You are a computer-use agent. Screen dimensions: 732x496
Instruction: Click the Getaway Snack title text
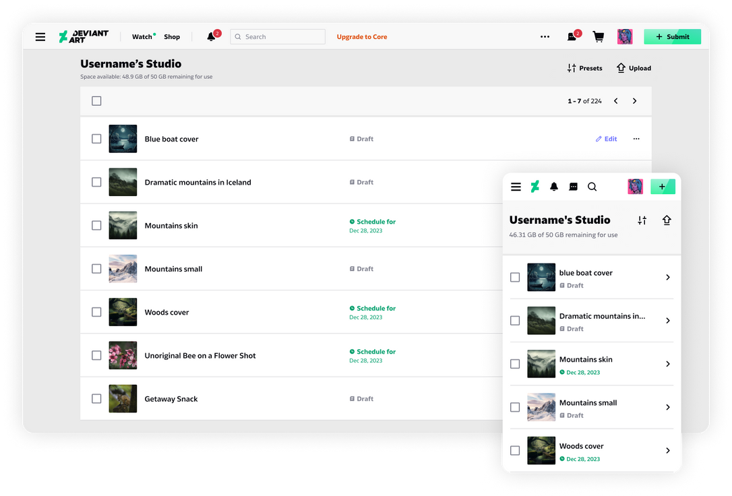point(171,399)
